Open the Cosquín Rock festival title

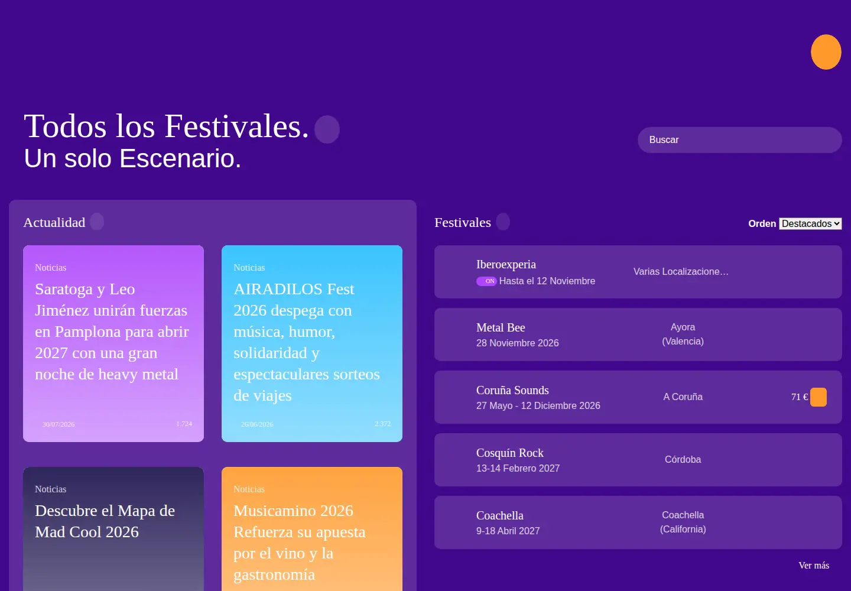click(510, 453)
